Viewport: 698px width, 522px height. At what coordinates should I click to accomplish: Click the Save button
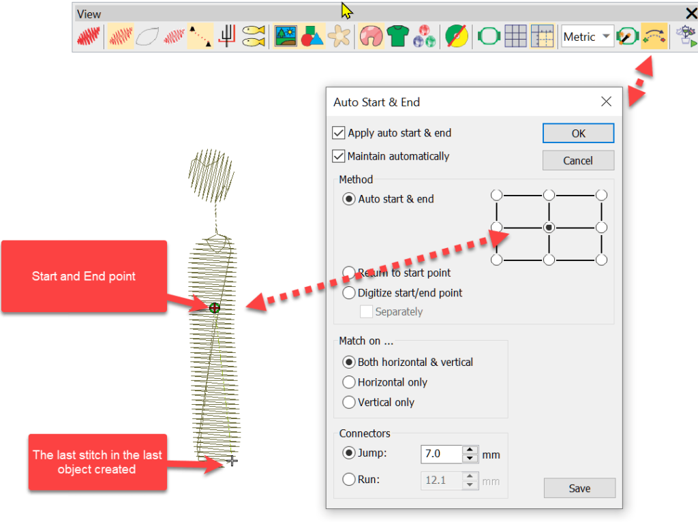(579, 488)
